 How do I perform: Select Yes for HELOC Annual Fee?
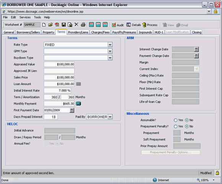coord(46,144)
